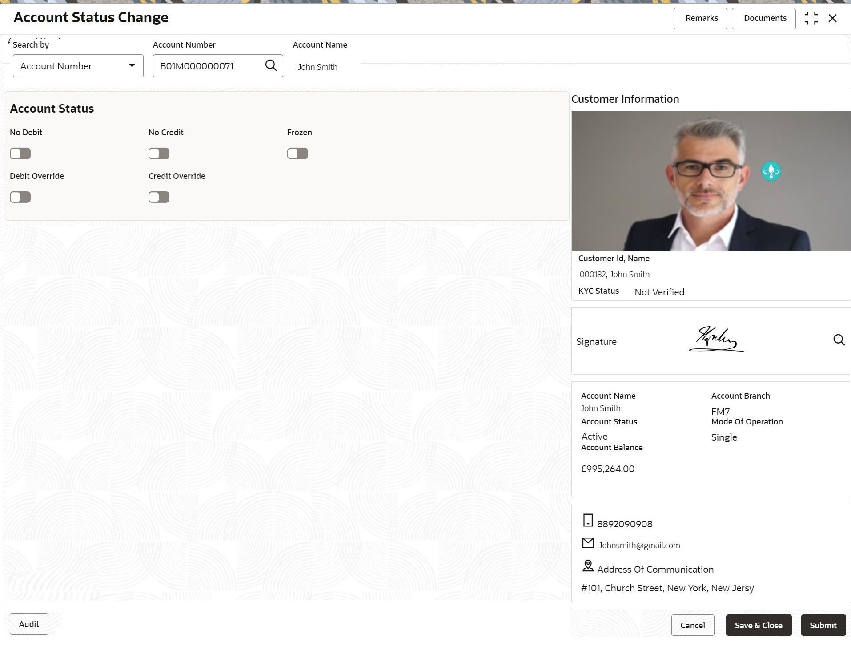Click the Account Number input field
This screenshot has height=663, width=851.
(218, 66)
